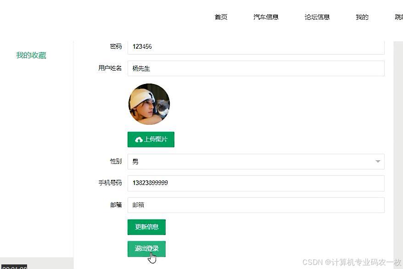Click the 邮箱 label text
The width and height of the screenshot is (403, 269).
(116, 205)
